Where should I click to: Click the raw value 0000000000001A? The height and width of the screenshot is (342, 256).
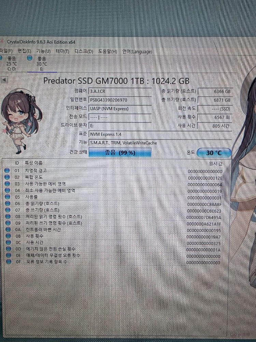tap(203, 250)
